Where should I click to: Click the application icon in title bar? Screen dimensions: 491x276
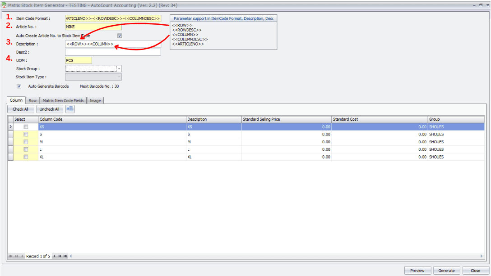pyautogui.click(x=4, y=4)
